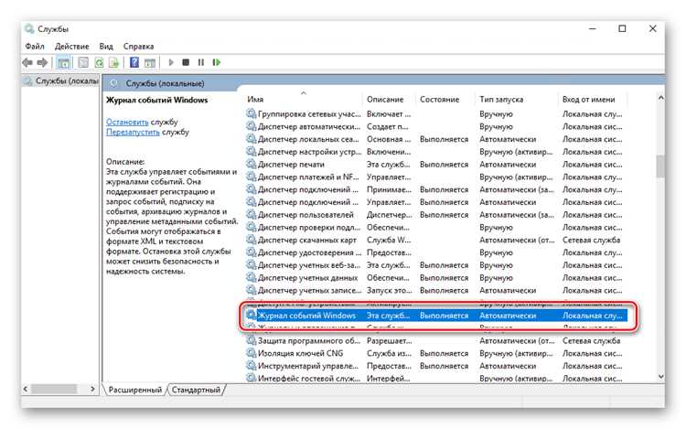Click the Pause service icon
Viewport: 686px width, 429px height.
click(201, 62)
